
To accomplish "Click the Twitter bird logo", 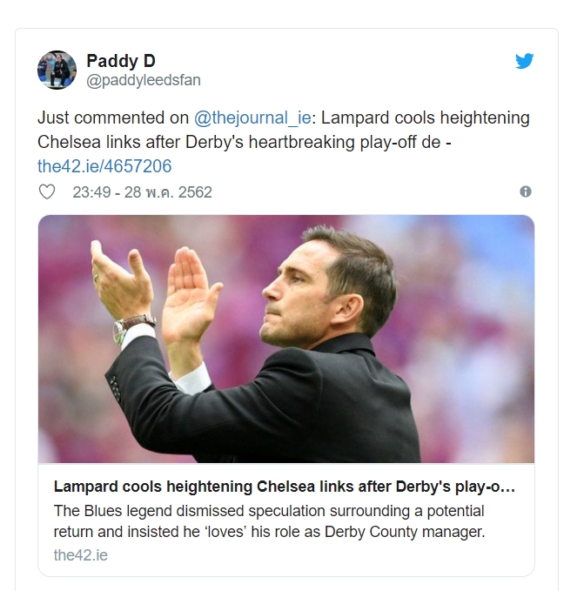I will (524, 61).
